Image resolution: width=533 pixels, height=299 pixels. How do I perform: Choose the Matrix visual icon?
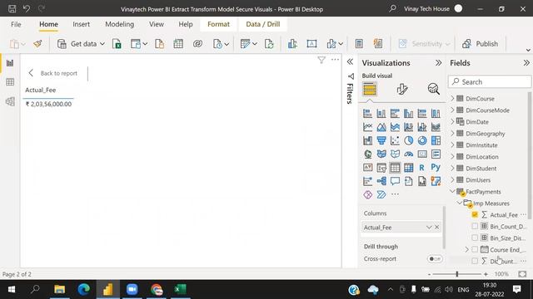pyautogui.click(x=409, y=168)
